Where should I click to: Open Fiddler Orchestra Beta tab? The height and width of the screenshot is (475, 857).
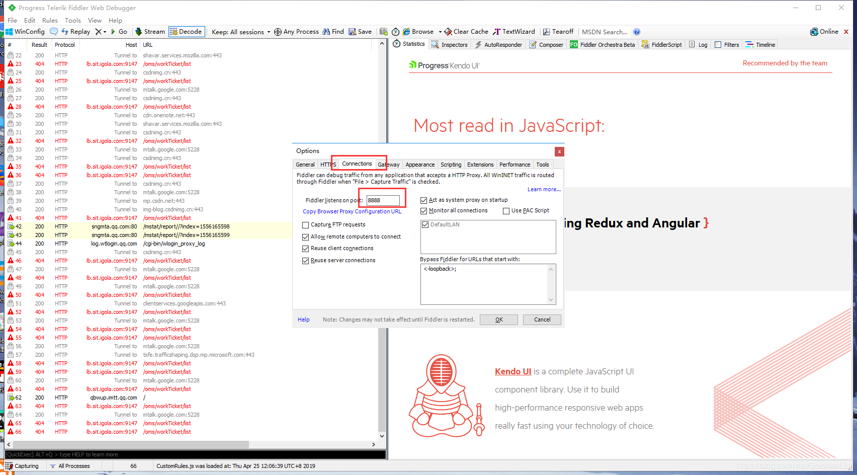click(x=603, y=44)
